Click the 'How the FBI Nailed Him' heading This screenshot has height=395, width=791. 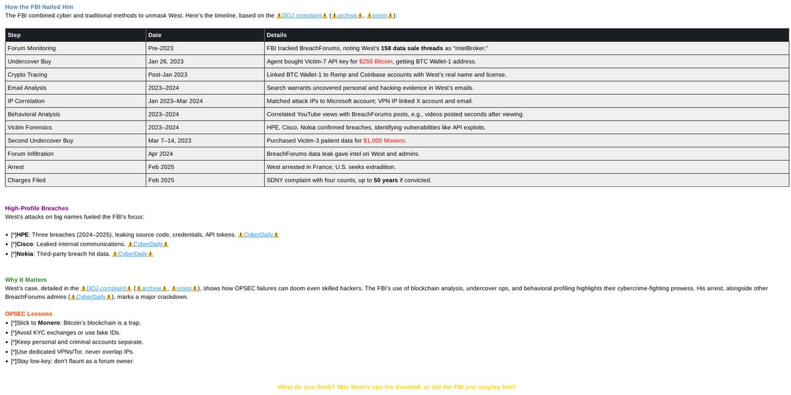tap(39, 6)
